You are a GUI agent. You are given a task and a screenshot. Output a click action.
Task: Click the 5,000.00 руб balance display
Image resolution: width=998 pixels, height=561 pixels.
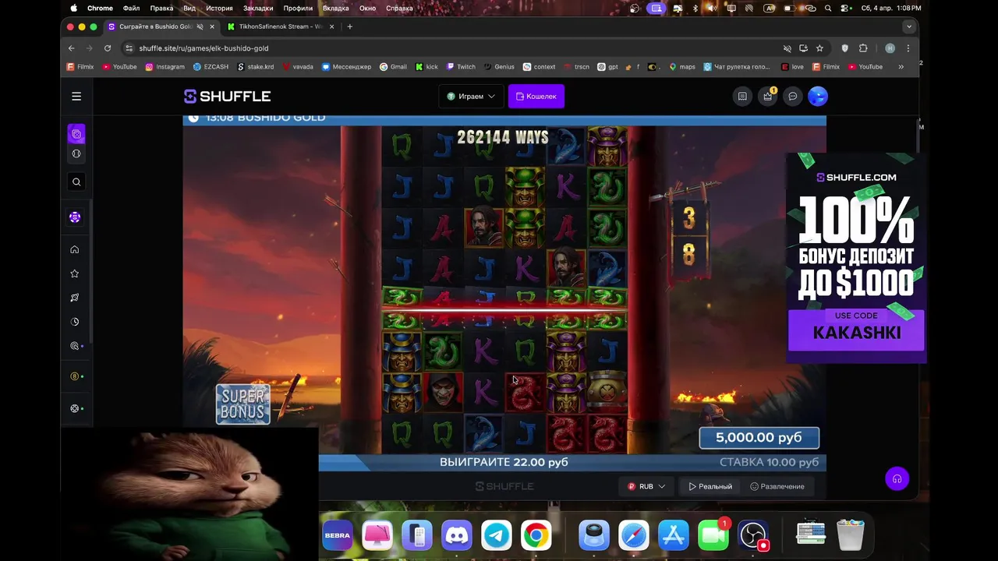click(x=759, y=438)
